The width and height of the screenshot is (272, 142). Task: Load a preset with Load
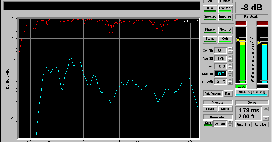click(x=210, y=109)
